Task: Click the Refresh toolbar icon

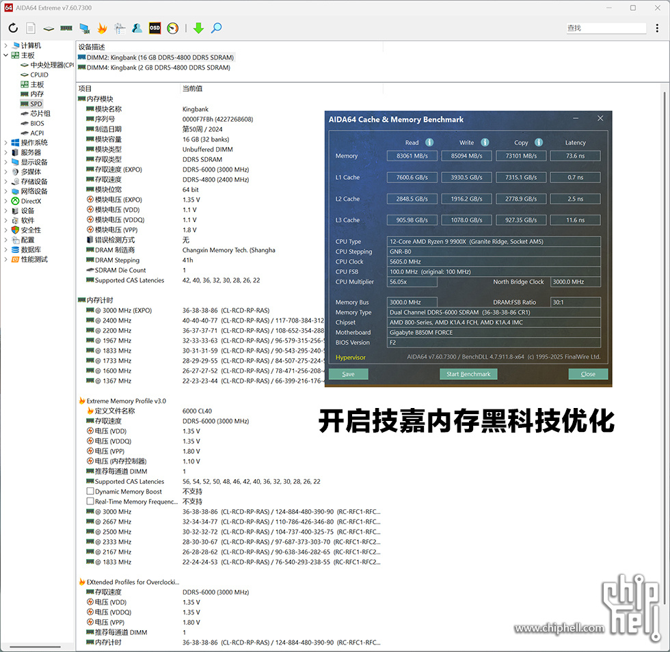Action: coord(13,28)
